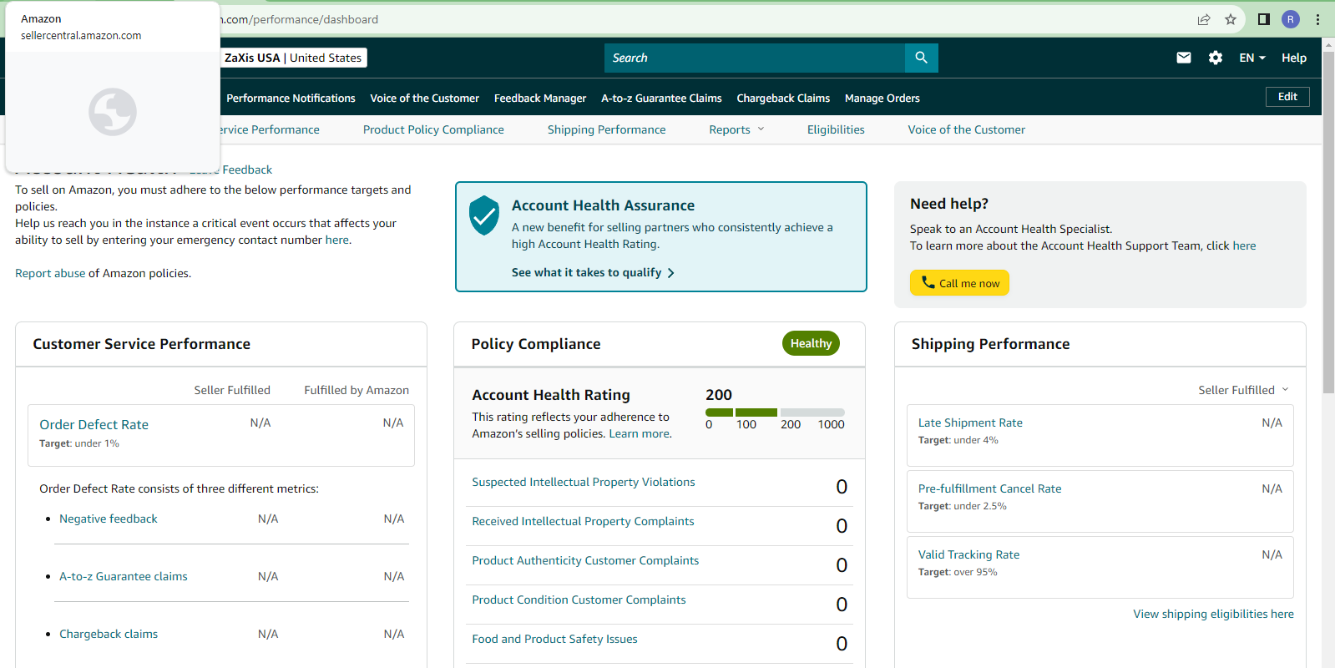Open Suspected Intellectual Property Violations
This screenshot has height=668, width=1335.
(584, 482)
